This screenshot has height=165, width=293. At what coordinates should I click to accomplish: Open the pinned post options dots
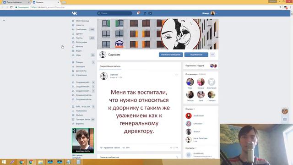tap(176, 75)
